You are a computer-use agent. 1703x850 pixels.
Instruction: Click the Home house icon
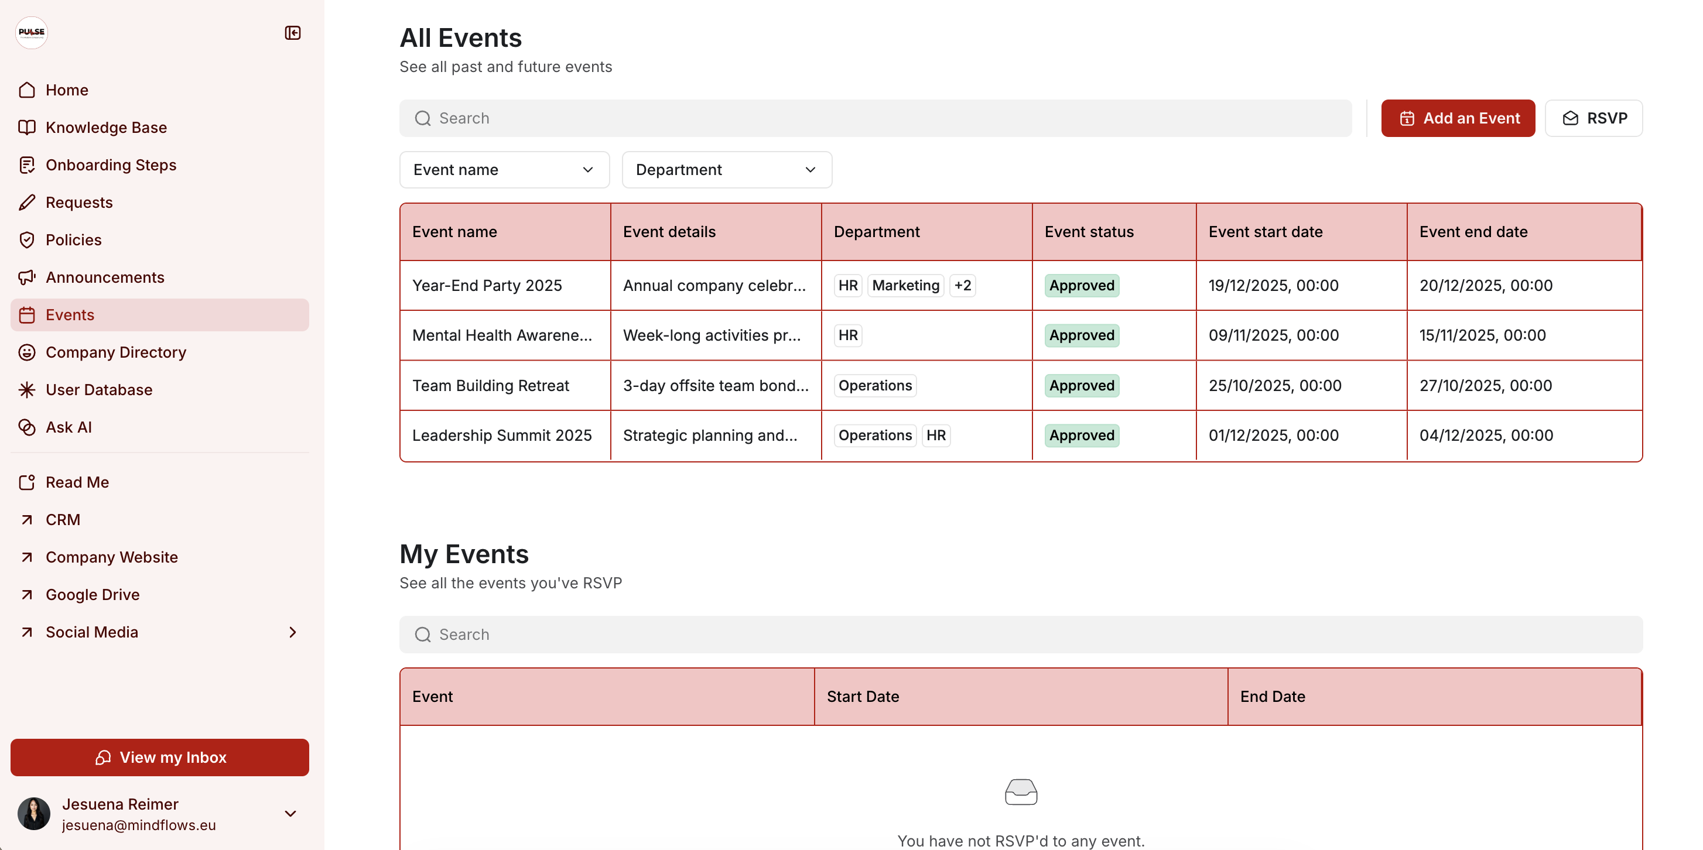tap(27, 90)
